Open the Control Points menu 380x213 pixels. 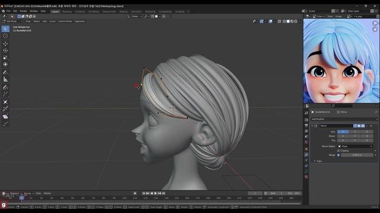click(65, 21)
